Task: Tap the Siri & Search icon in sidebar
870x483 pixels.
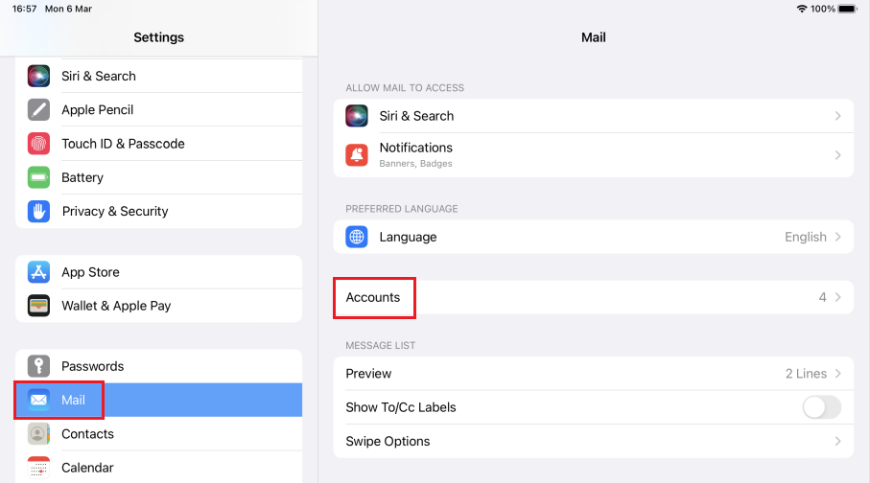Action: point(38,76)
